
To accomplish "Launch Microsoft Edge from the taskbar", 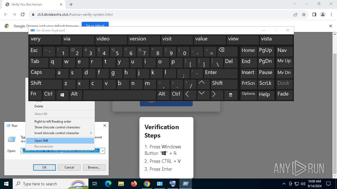I will point(108,184).
